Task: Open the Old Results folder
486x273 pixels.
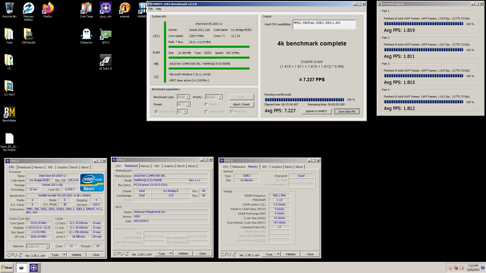Action: pos(29,36)
